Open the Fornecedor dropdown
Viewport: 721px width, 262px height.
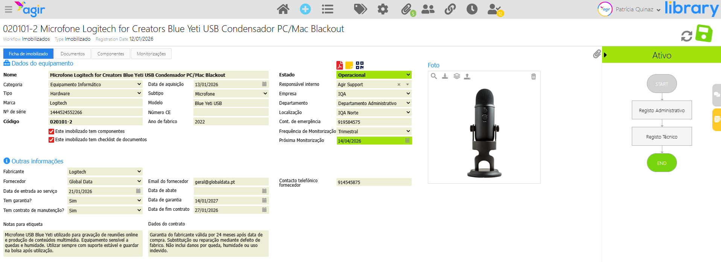(105, 181)
